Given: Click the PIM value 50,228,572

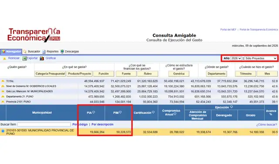Looking at the screenshot, I should pos(124,132).
